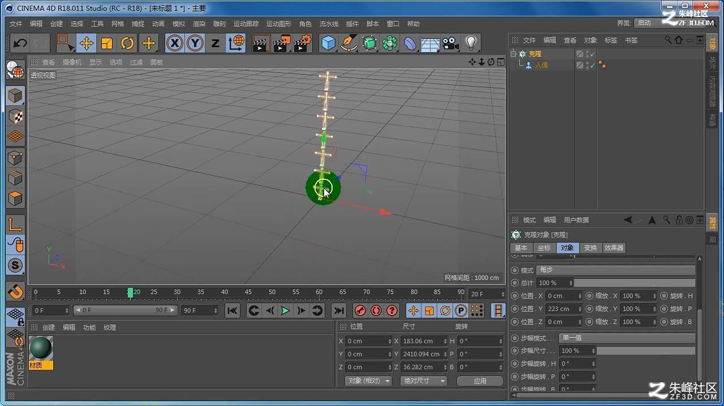Switch the world coordinate system icon
Viewport: 724px width, 406px height.
click(x=236, y=43)
